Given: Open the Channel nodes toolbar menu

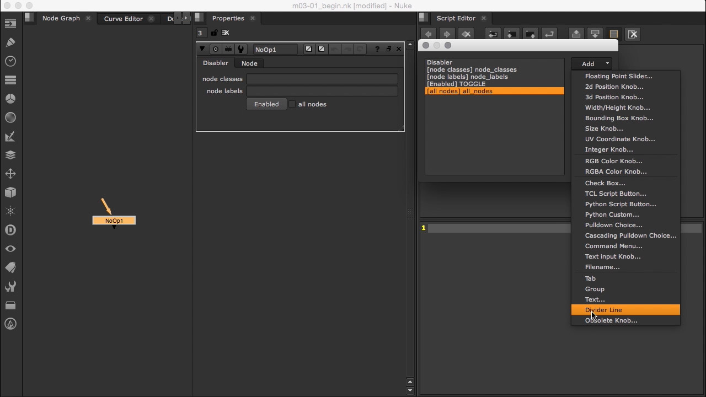Looking at the screenshot, I should (x=10, y=80).
